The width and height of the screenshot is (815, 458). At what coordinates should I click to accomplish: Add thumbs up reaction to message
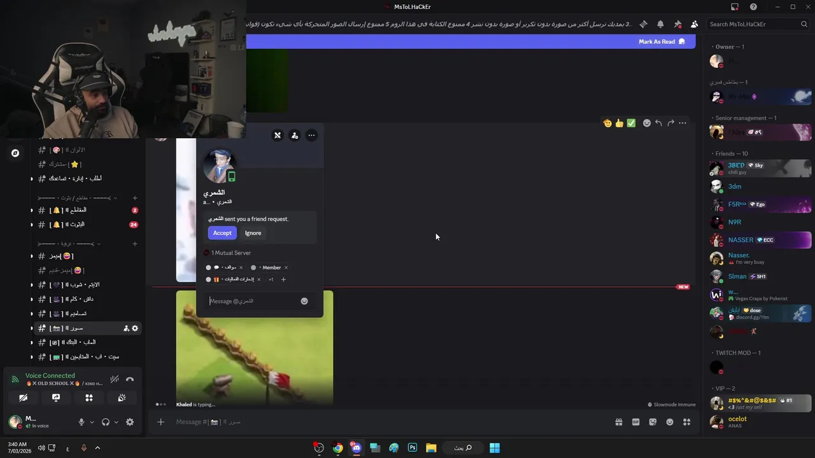(619, 123)
